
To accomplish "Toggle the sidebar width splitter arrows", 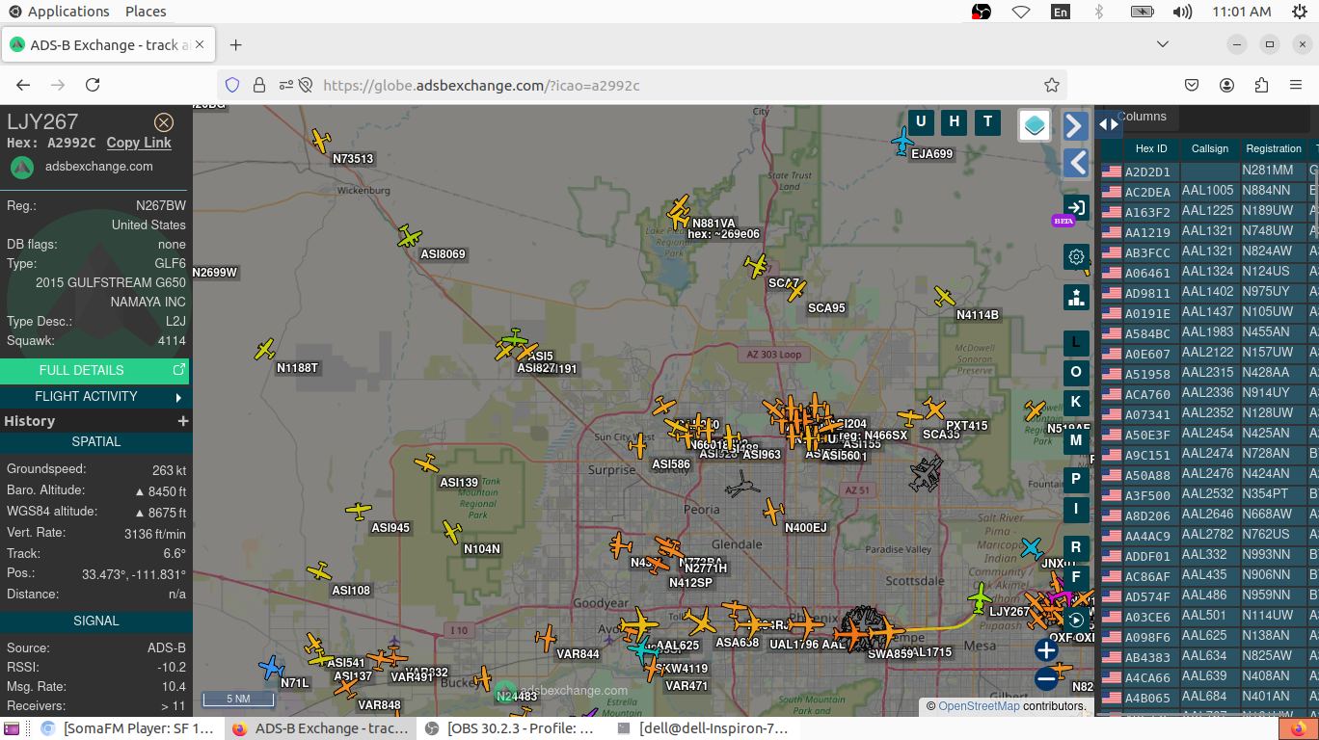I will pos(1109,123).
